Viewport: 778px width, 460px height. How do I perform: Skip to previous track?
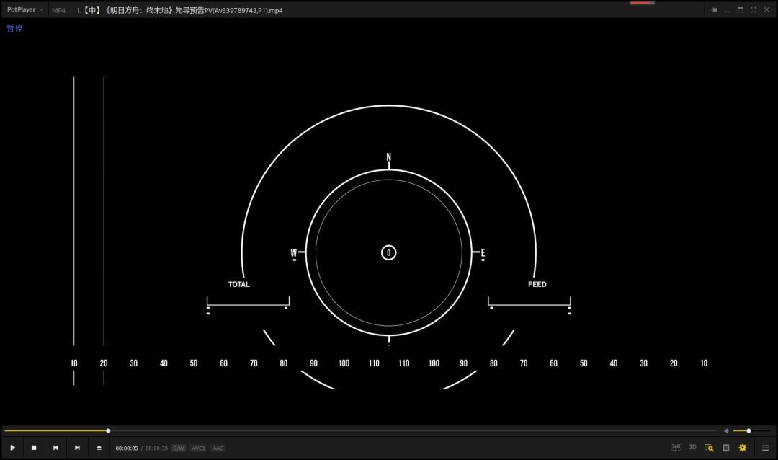tap(55, 448)
